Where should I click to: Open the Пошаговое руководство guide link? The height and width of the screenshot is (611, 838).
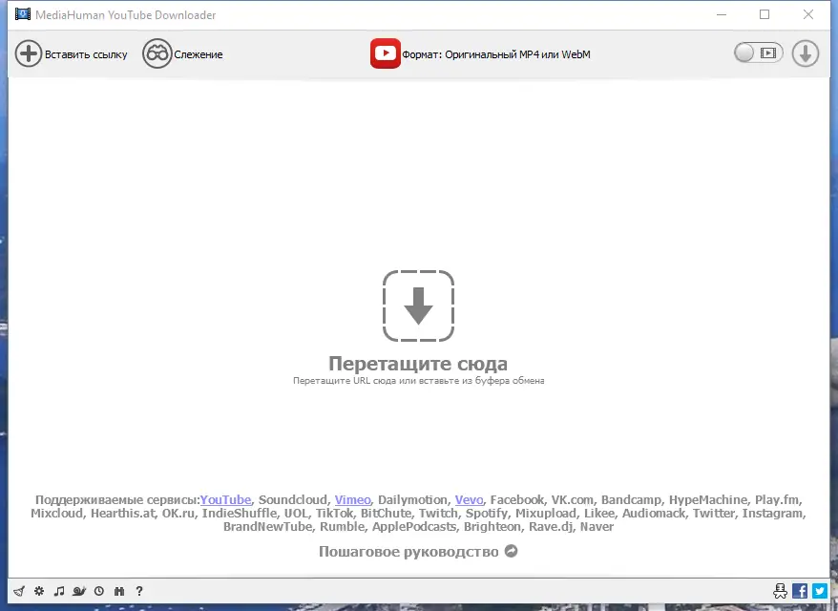coord(409,551)
